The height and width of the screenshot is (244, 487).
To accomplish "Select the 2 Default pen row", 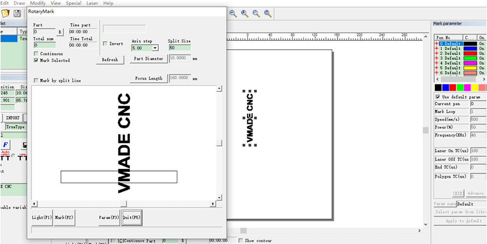I will (460, 54).
